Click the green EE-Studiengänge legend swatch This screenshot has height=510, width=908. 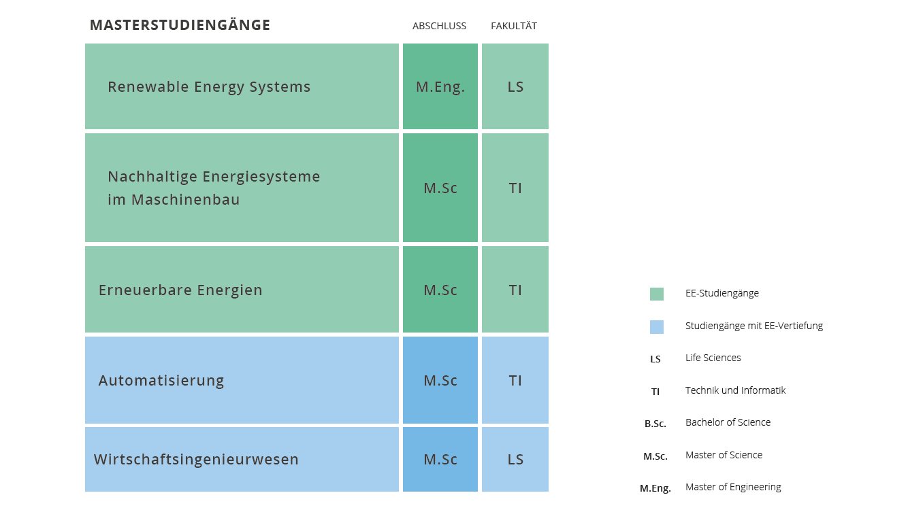point(656,294)
